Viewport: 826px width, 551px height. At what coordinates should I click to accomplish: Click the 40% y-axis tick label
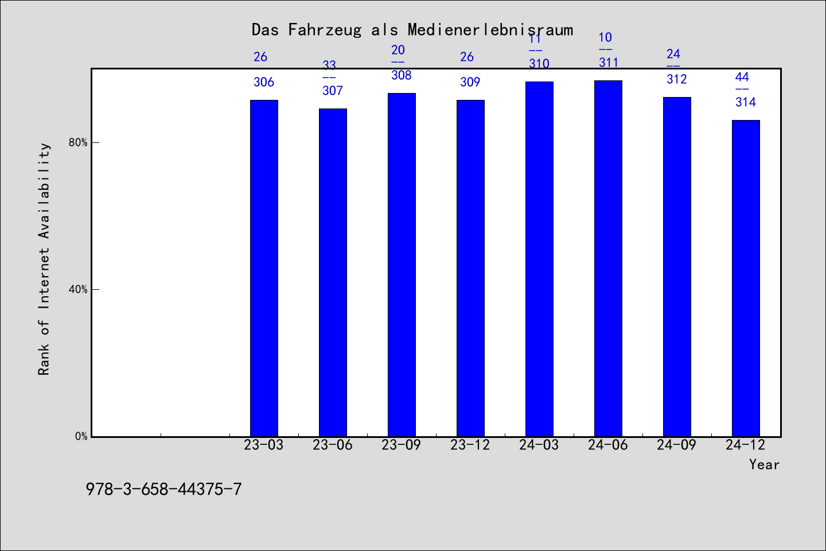point(79,290)
